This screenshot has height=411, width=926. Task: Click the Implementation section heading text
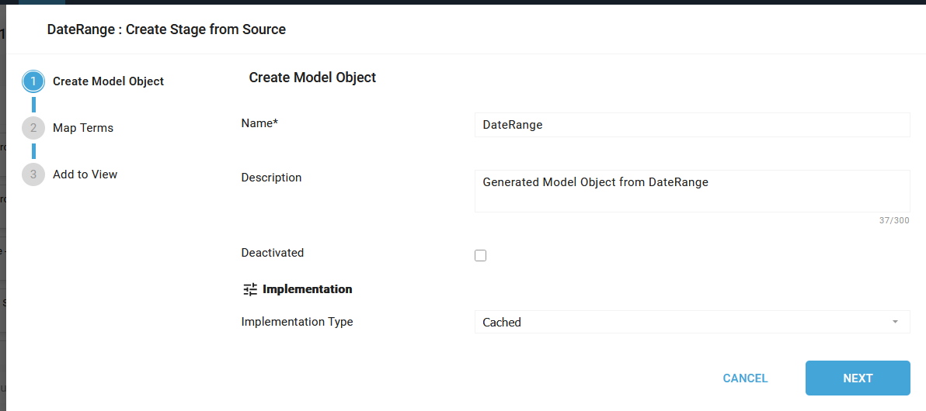click(307, 289)
